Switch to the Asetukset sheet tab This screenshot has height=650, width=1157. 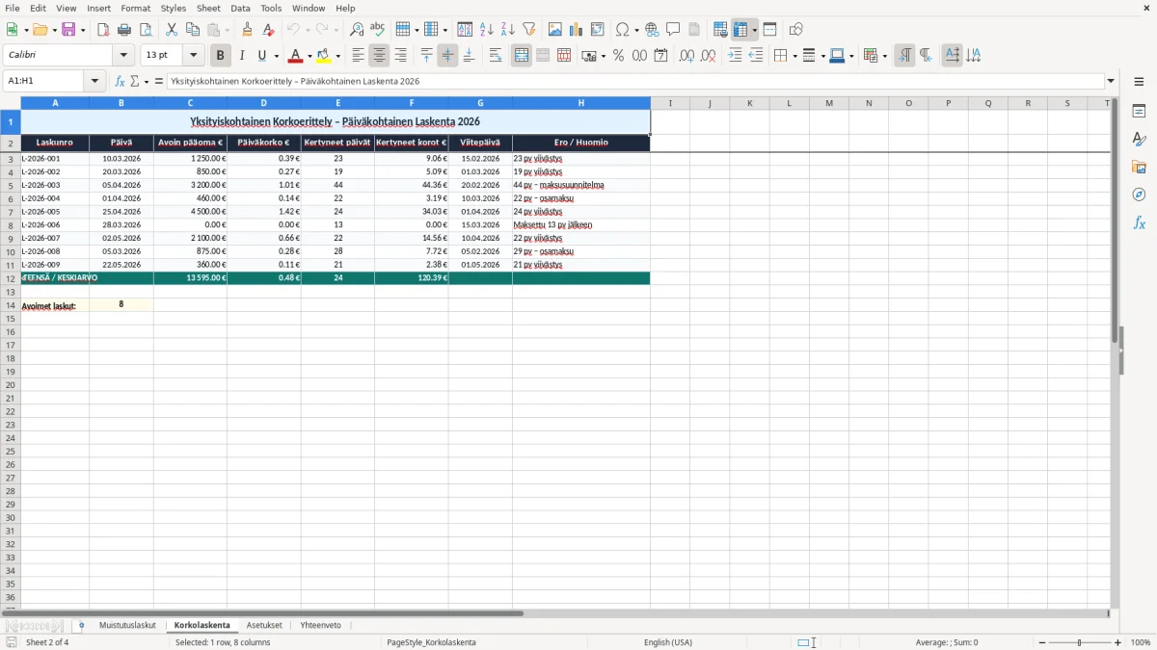tap(264, 626)
